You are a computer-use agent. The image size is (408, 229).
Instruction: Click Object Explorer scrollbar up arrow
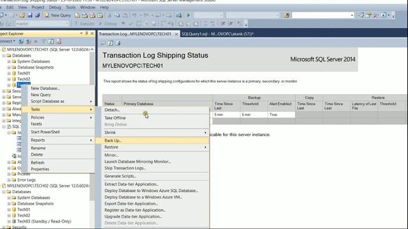(92, 49)
